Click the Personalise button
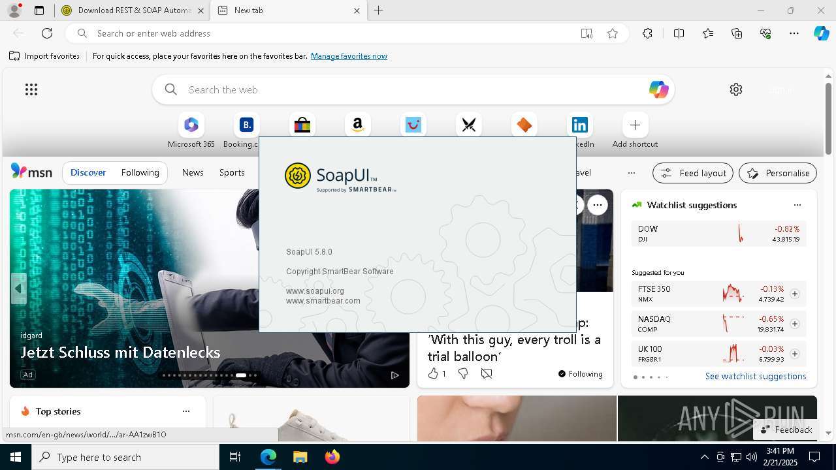This screenshot has height=470, width=836. (x=778, y=173)
